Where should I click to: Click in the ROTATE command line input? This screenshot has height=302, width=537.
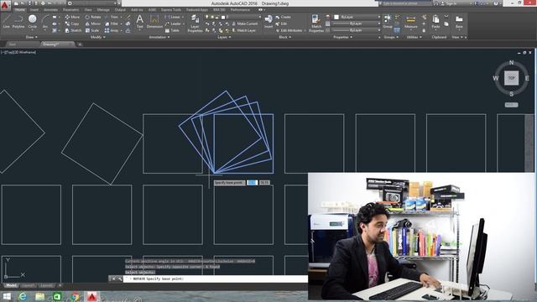pyautogui.click(x=216, y=279)
